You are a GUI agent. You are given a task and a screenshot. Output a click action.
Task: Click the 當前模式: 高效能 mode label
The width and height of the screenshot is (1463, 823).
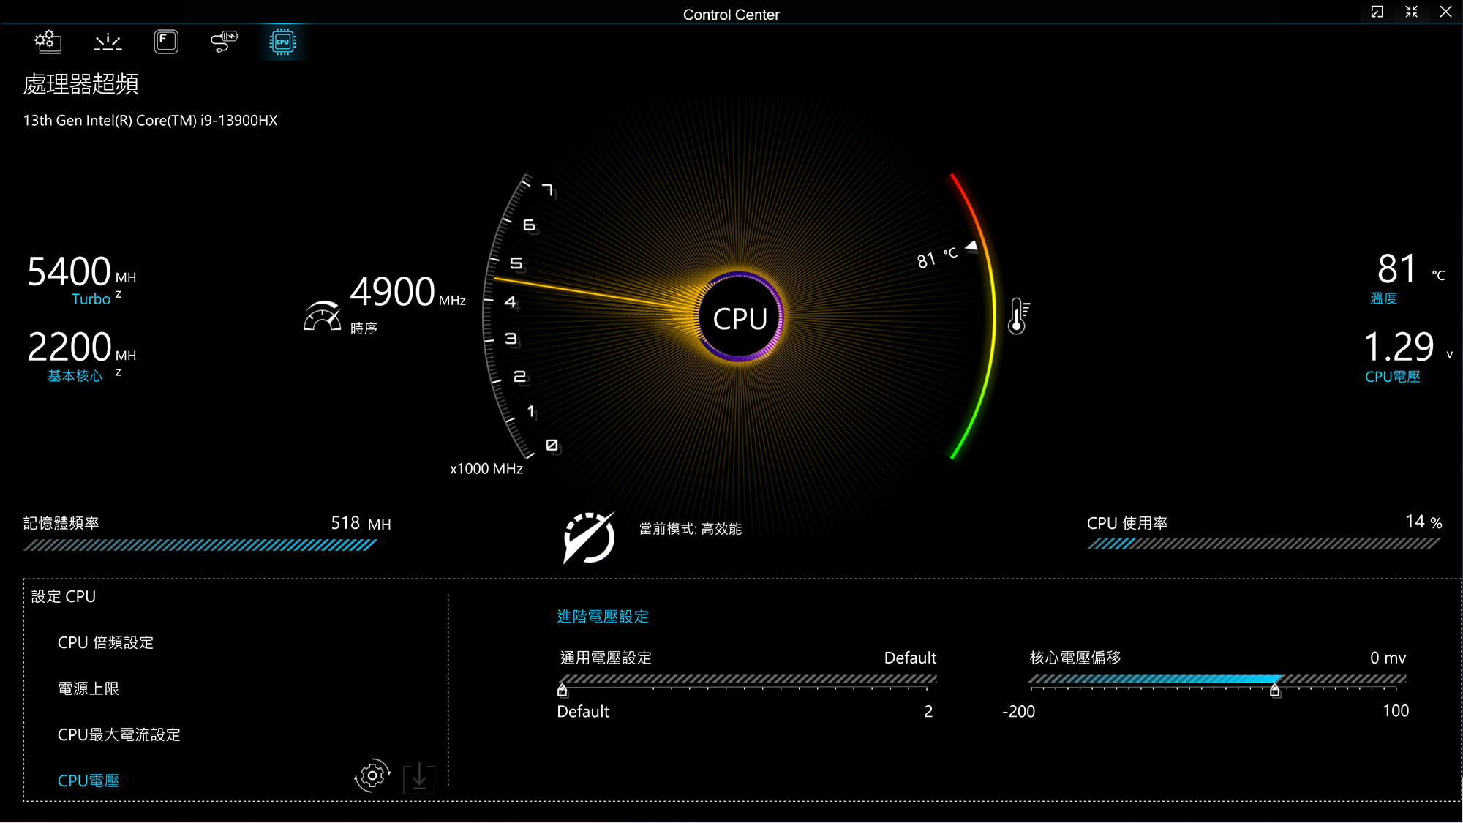690,529
